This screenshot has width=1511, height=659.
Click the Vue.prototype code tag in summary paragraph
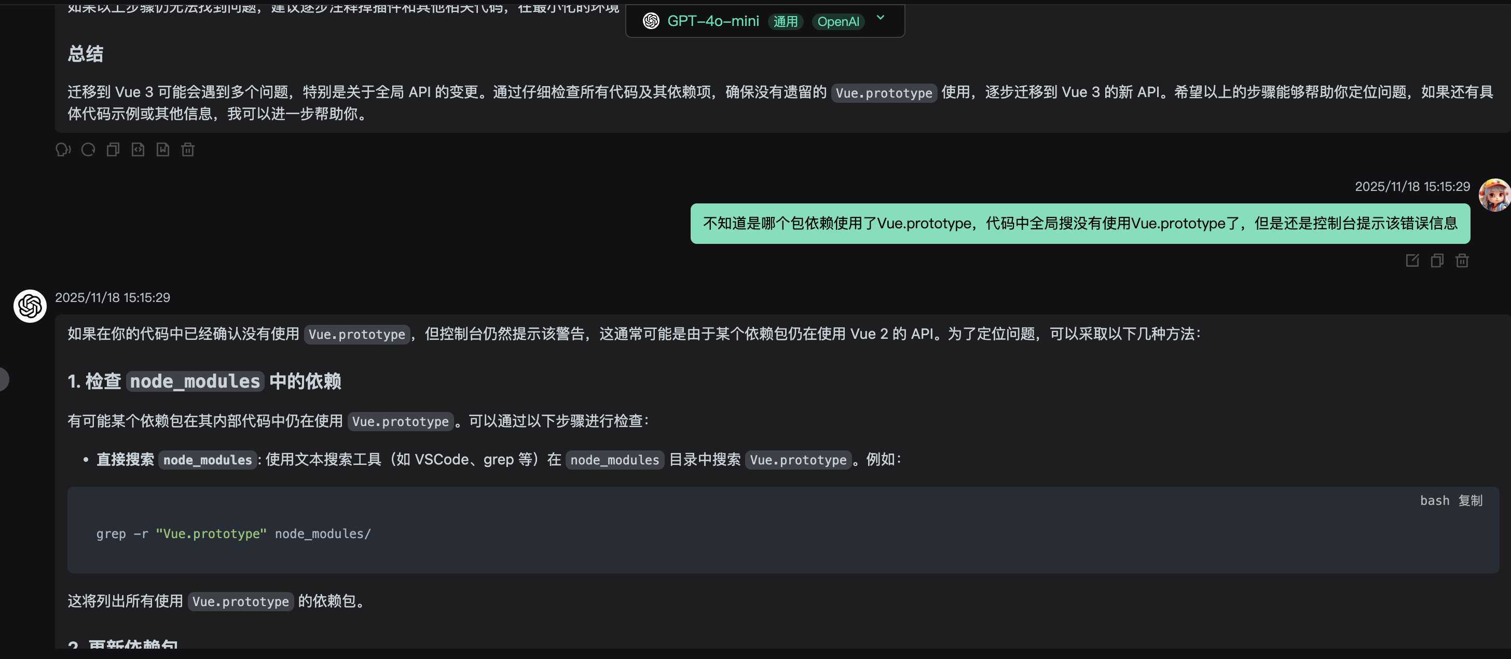pos(883,93)
